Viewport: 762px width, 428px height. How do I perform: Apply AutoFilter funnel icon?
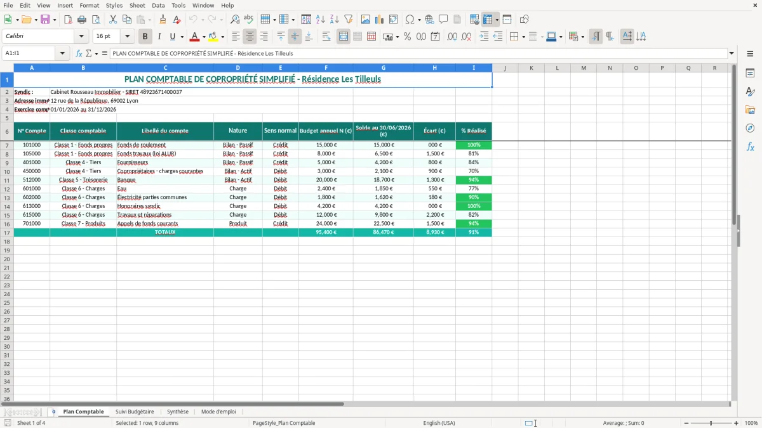point(348,20)
